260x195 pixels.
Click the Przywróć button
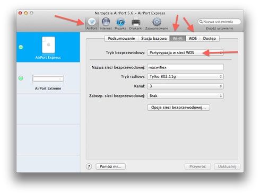click(197, 166)
